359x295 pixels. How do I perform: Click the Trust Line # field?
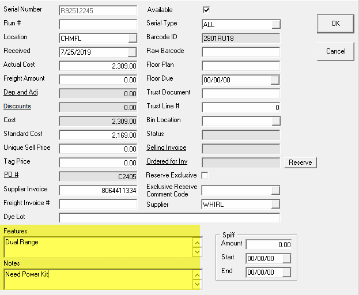pos(241,107)
